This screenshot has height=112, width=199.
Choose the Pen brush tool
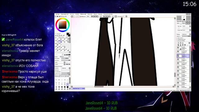tap(57, 39)
